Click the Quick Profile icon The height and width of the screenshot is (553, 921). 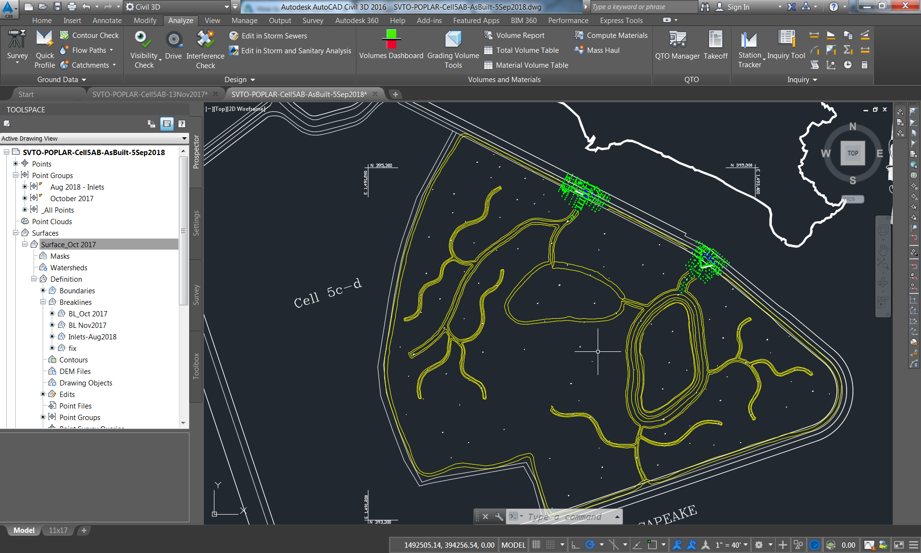tap(44, 39)
